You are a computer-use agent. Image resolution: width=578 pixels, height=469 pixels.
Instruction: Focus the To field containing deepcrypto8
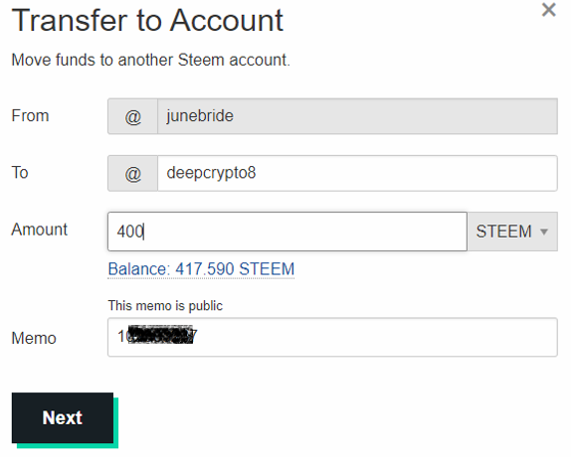coord(357,173)
